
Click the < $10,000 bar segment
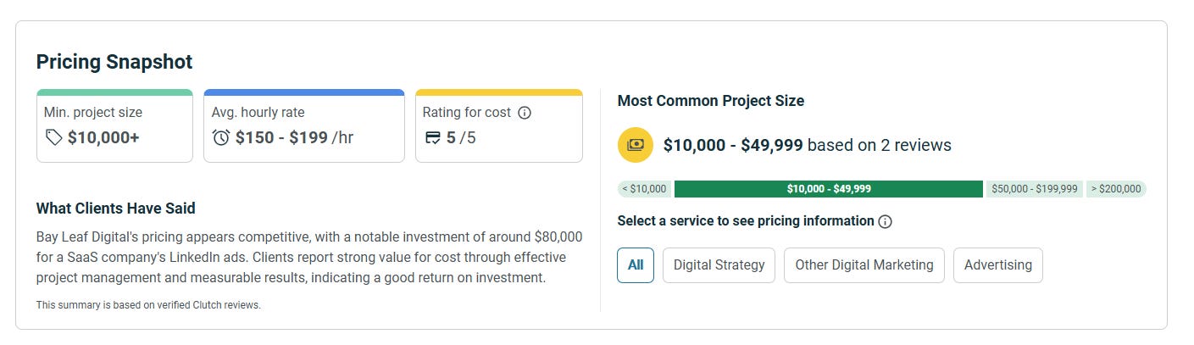click(644, 189)
